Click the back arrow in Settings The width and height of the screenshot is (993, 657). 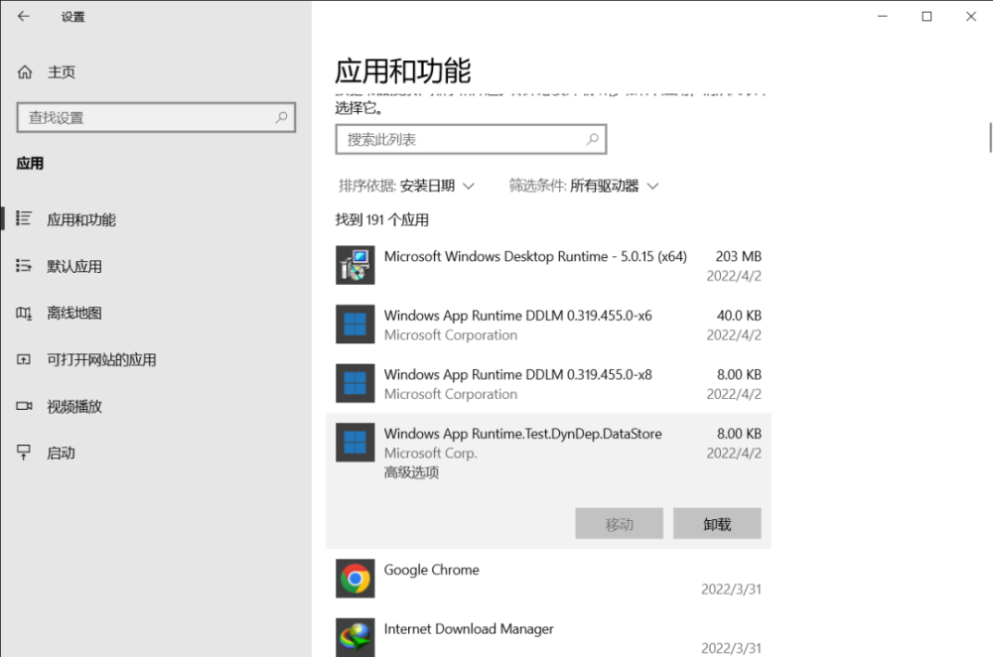[x=24, y=17]
